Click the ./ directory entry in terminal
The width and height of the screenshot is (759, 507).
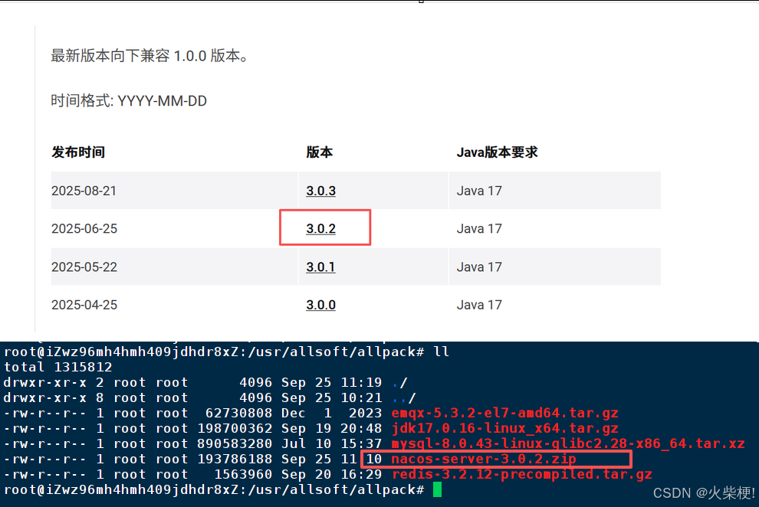400,382
